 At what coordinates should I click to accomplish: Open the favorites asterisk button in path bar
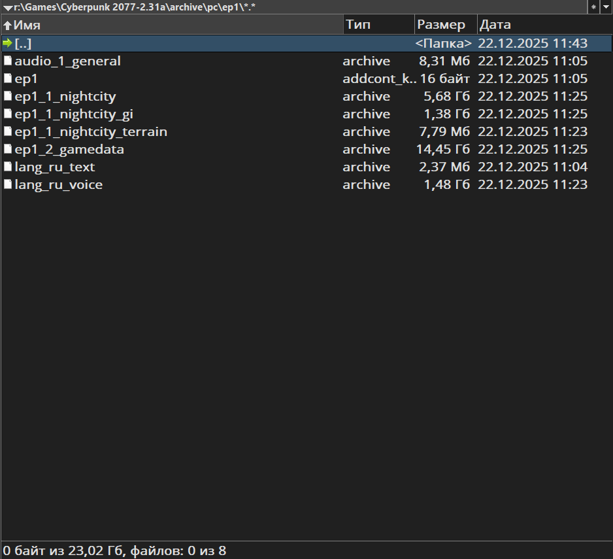click(x=593, y=7)
